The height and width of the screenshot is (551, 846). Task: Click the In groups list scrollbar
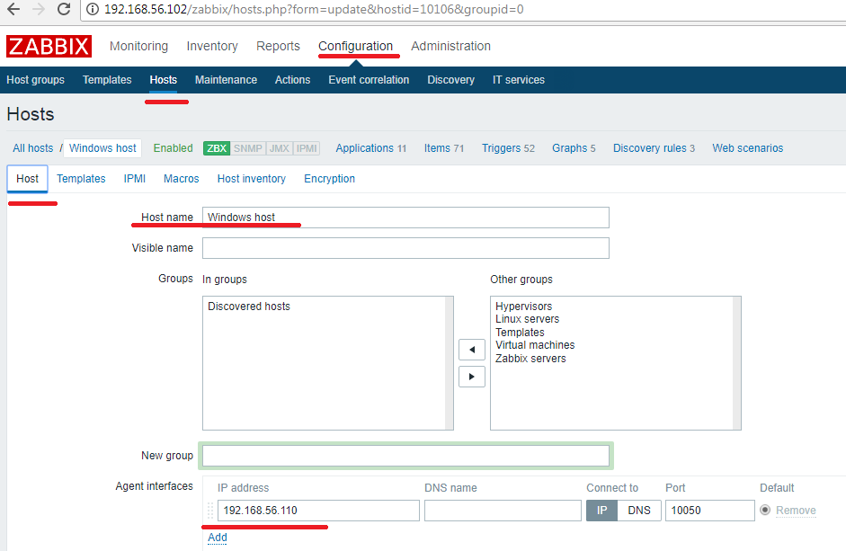click(x=449, y=363)
